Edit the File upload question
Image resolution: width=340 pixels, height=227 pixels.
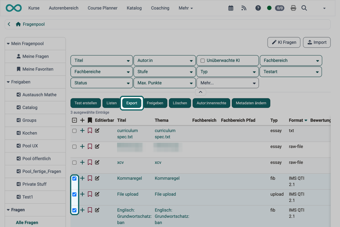pyautogui.click(x=97, y=194)
